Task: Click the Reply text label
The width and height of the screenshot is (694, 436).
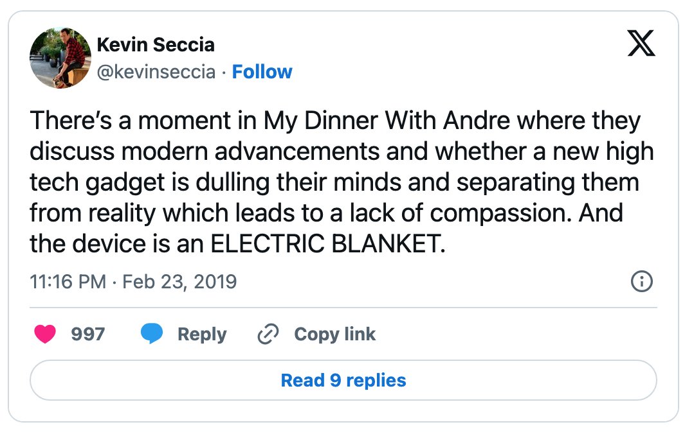Action: click(x=202, y=335)
